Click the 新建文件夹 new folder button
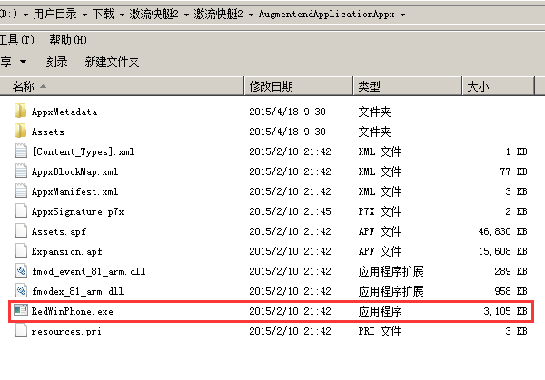The height and width of the screenshot is (380, 545). (x=112, y=62)
